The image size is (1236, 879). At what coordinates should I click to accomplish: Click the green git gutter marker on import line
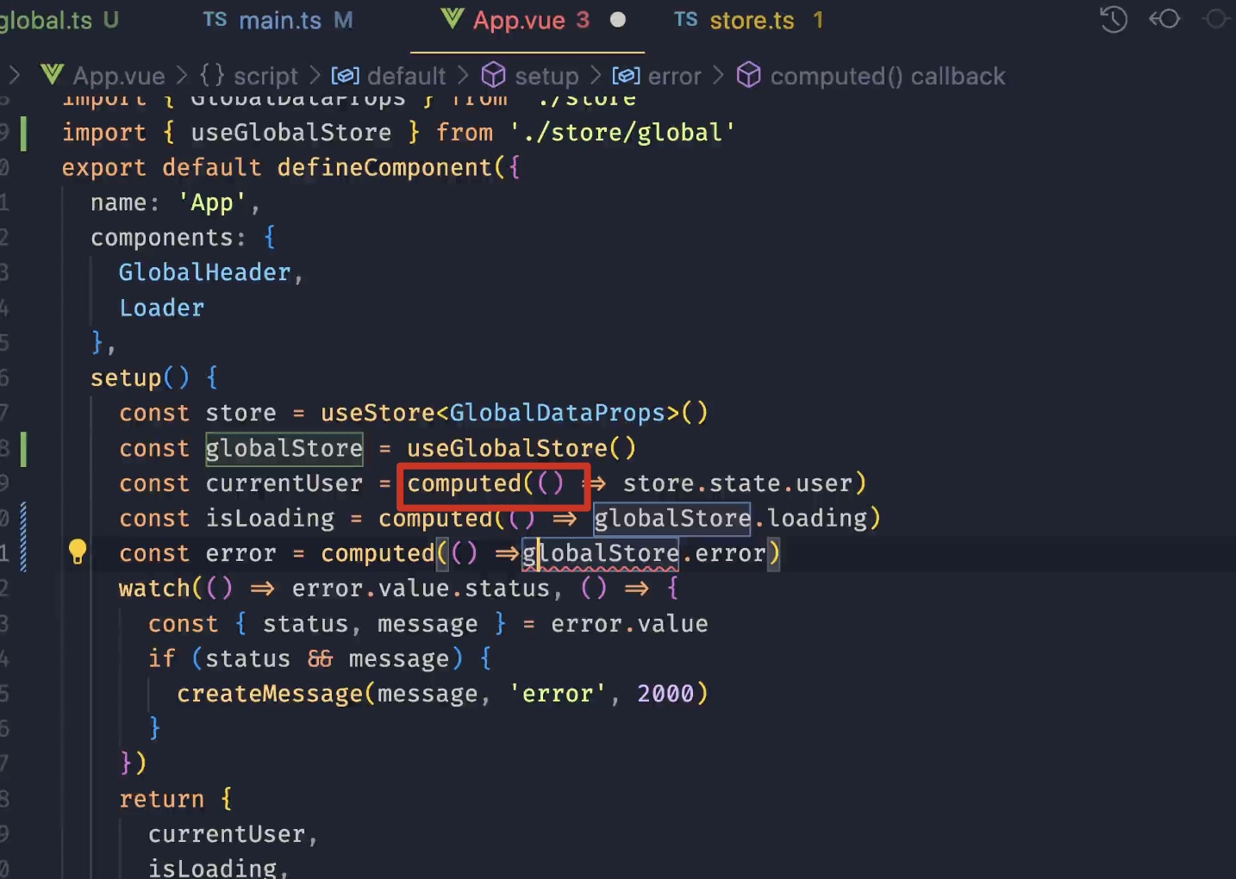pyautogui.click(x=23, y=133)
